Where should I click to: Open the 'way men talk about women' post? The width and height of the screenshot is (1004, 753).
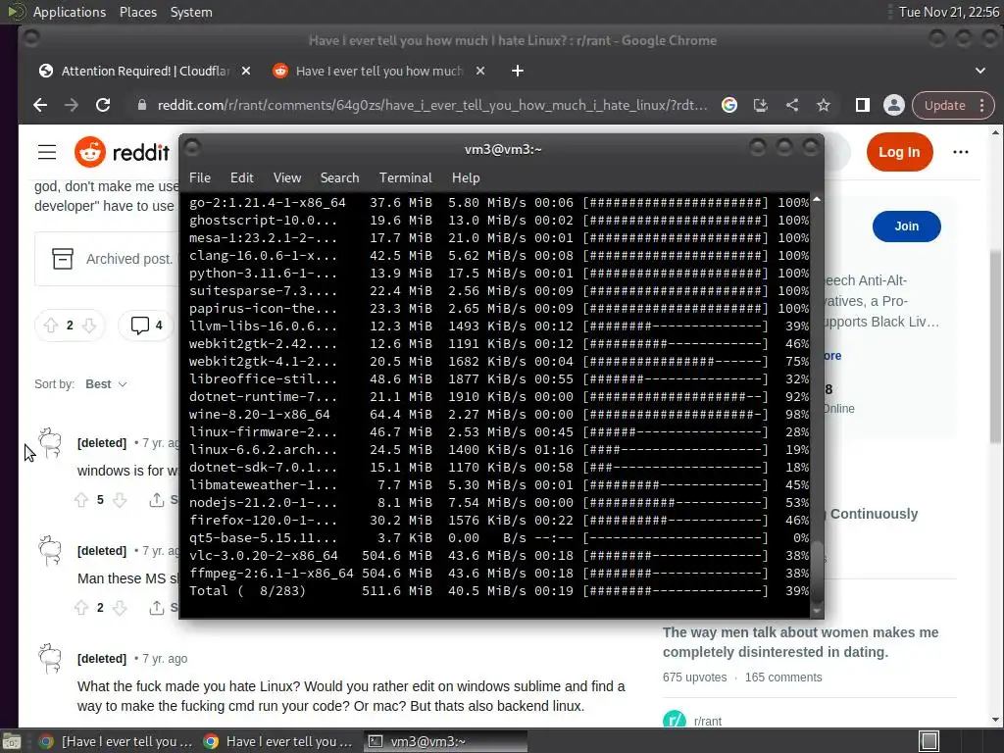800,642
